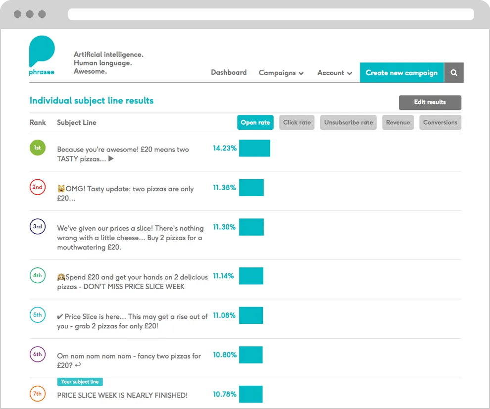Click the monkey emoji before Spend £20
This screenshot has width=490, height=409.
[x=61, y=277]
